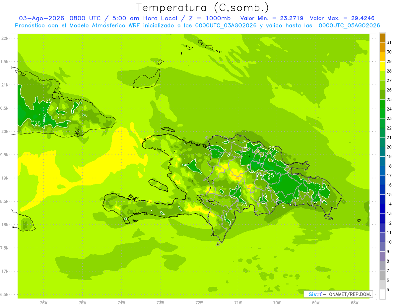Select the '0000UTC_03AGO2026' initialization time text
The height and width of the screenshot is (307, 398).
pyautogui.click(x=226, y=26)
